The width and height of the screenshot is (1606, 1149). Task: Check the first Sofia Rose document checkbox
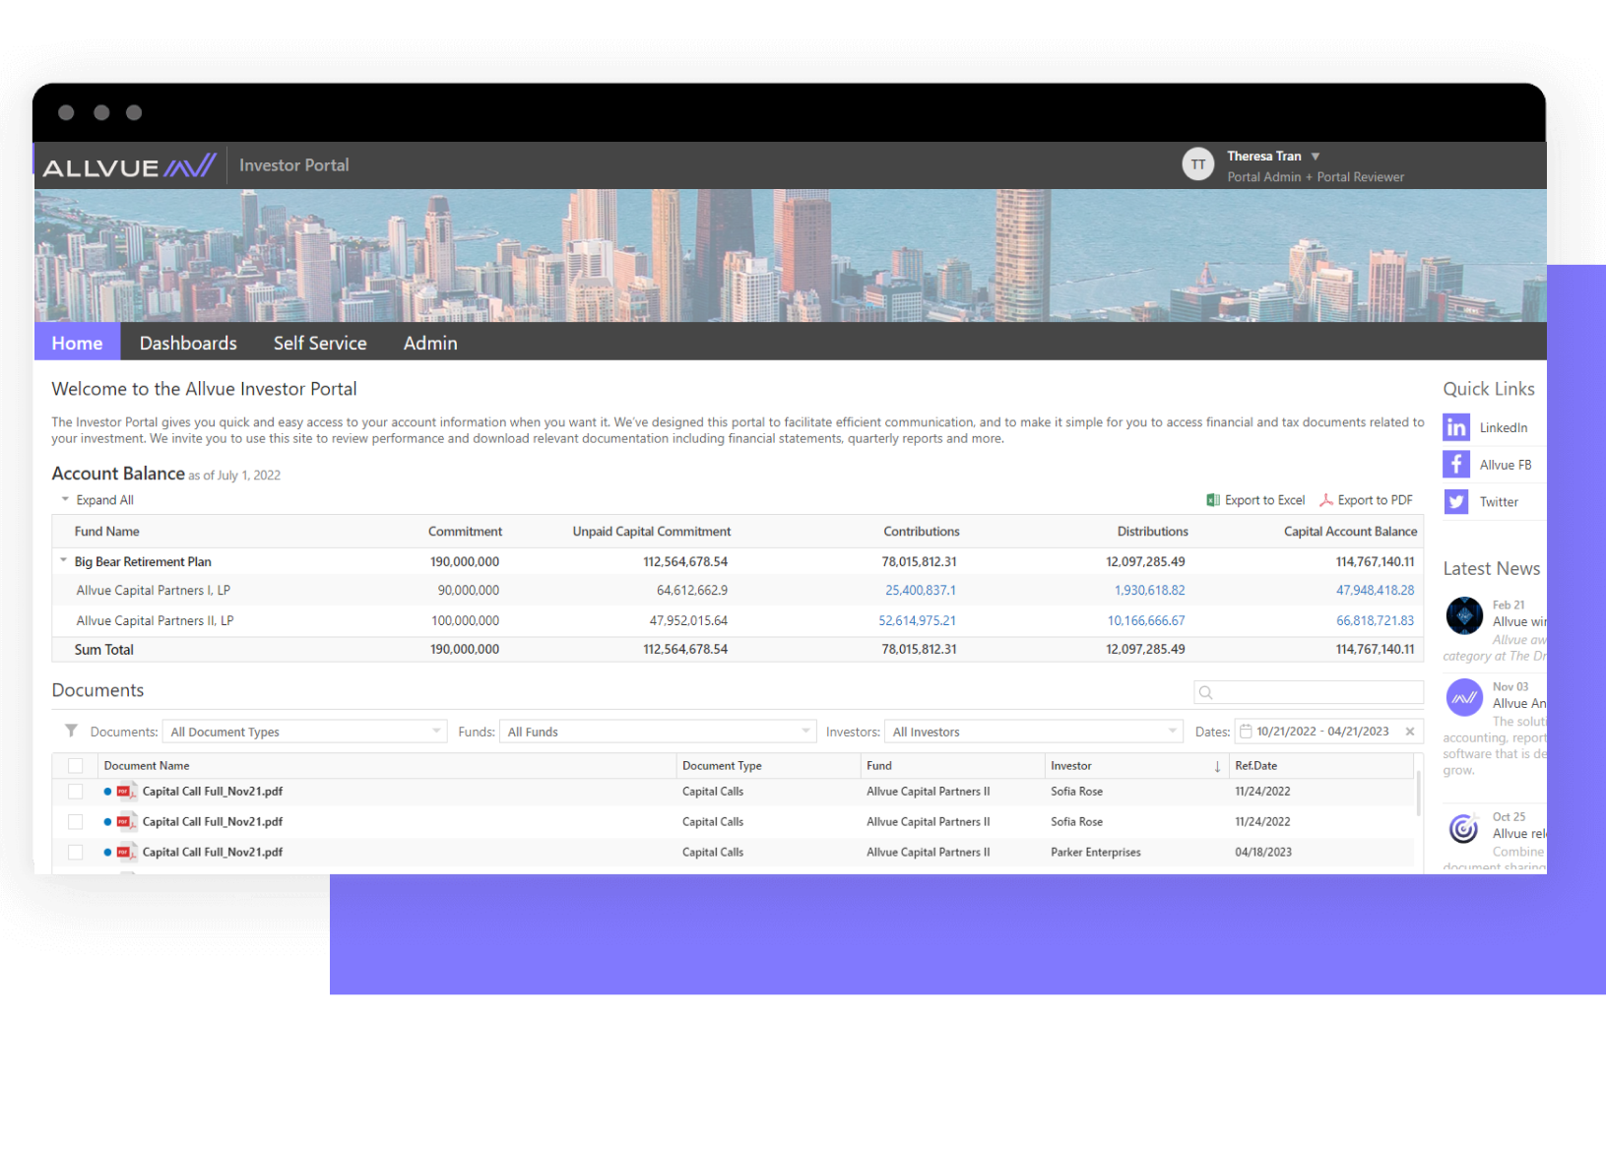[x=76, y=792]
